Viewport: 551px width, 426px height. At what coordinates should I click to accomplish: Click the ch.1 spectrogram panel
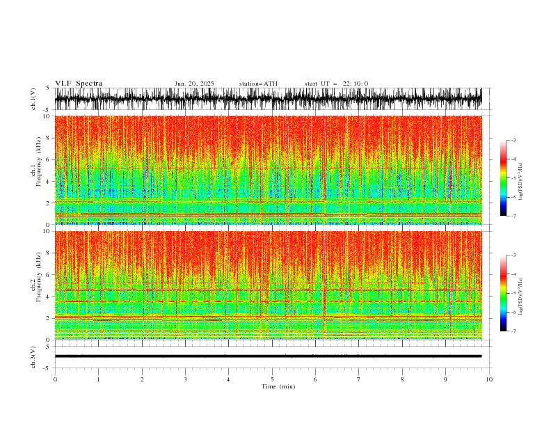point(268,170)
